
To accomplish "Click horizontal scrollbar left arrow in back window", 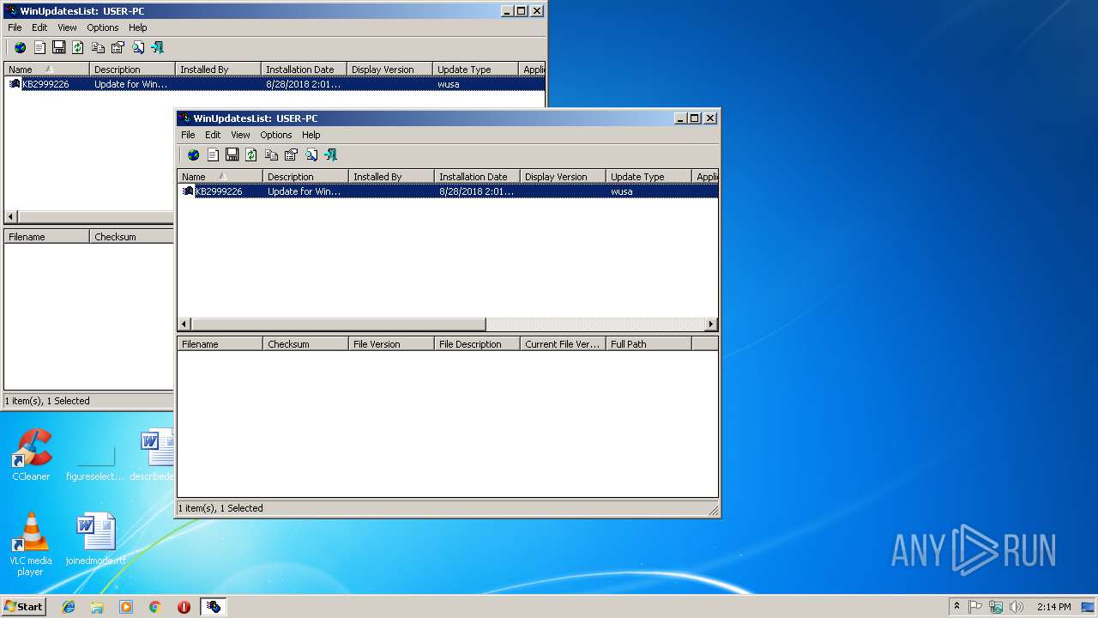I will (x=10, y=217).
